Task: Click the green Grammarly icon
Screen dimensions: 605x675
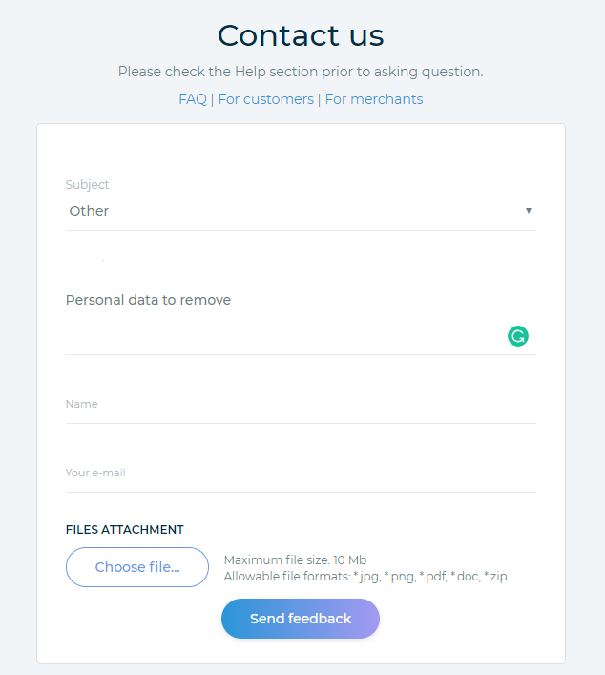Action: tap(518, 335)
